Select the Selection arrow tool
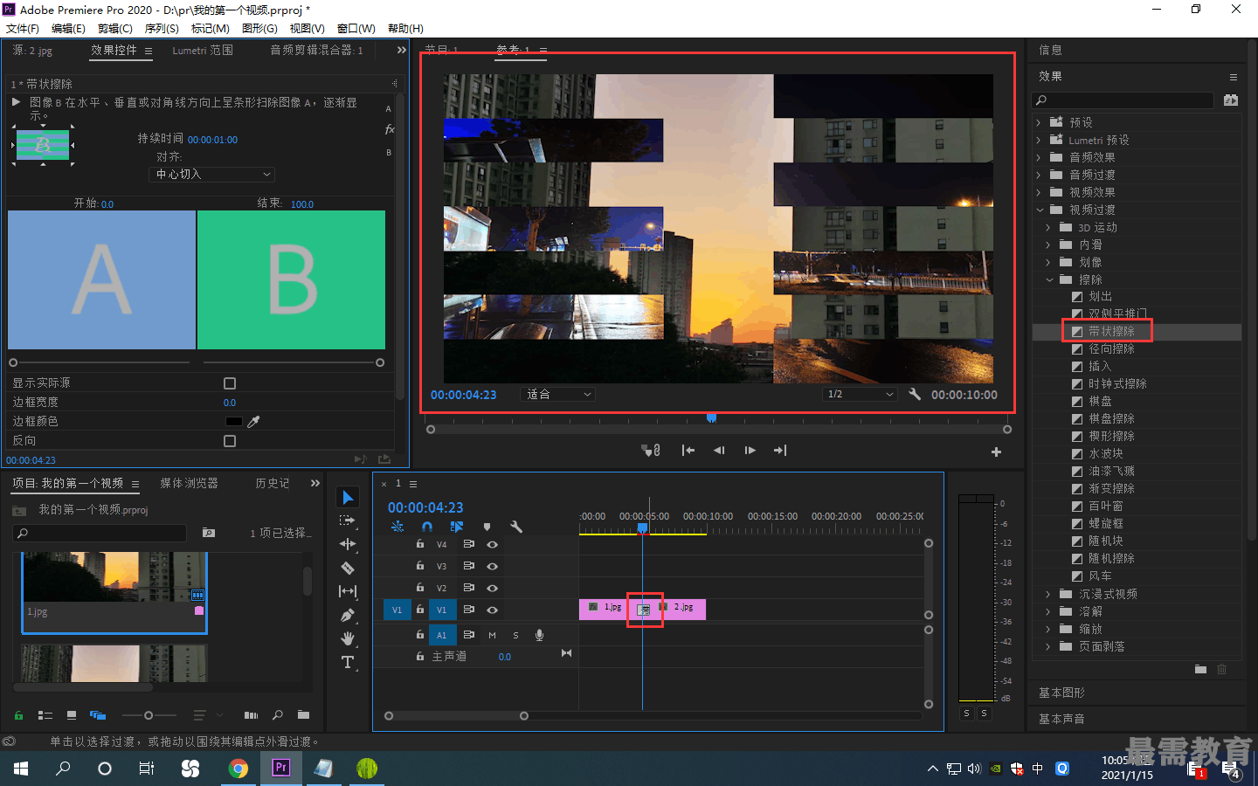Screen dimensions: 1258x786 (x=348, y=498)
